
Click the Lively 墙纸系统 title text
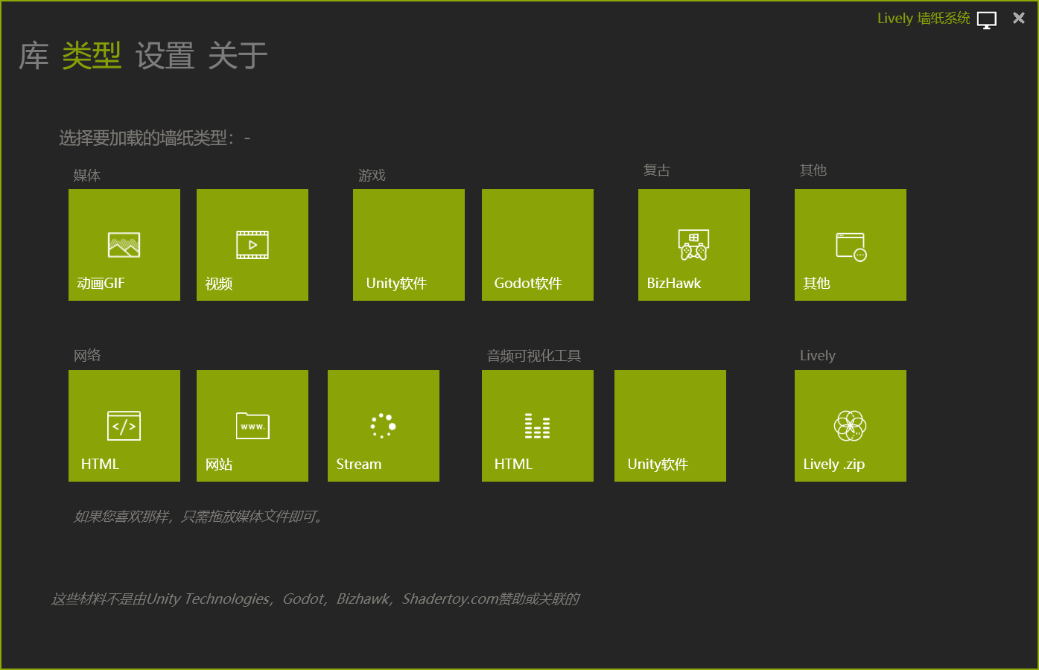[923, 19]
